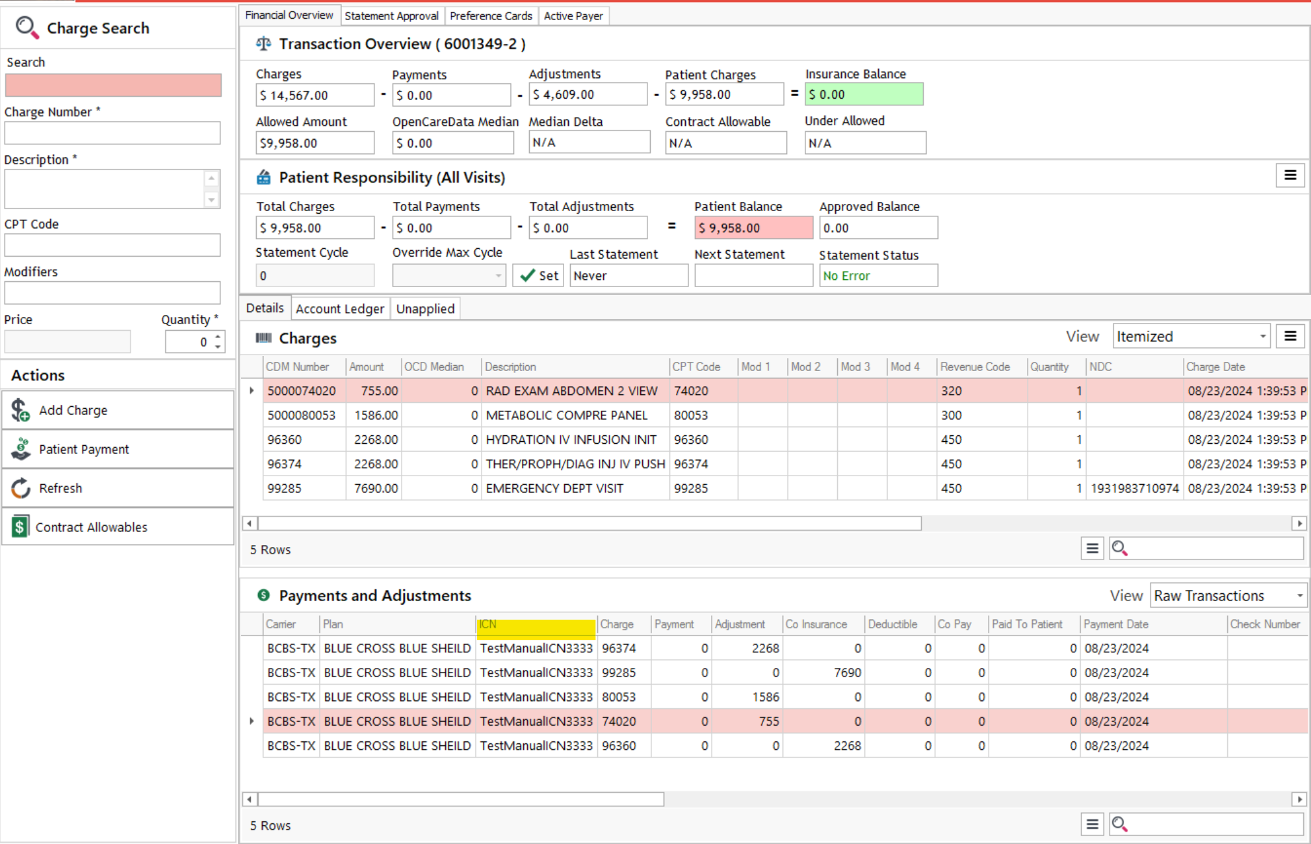This screenshot has width=1311, height=844.
Task: Open the Charges section hamburger menu
Action: pyautogui.click(x=1290, y=337)
